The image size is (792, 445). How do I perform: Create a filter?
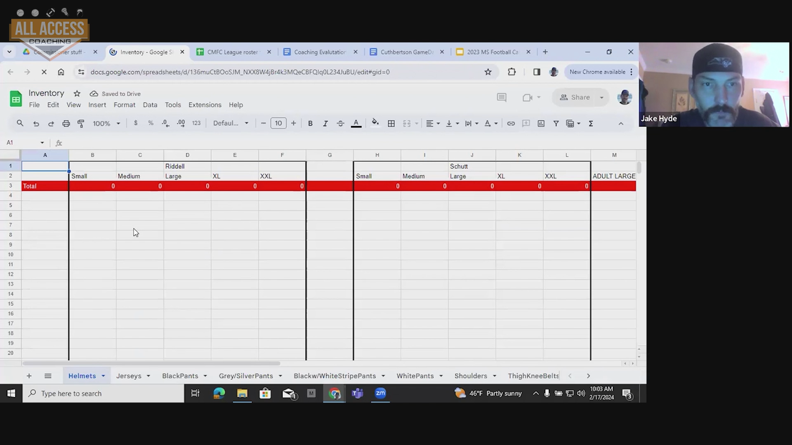pyautogui.click(x=556, y=123)
